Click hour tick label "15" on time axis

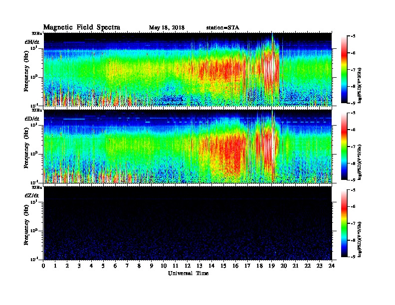(223, 266)
